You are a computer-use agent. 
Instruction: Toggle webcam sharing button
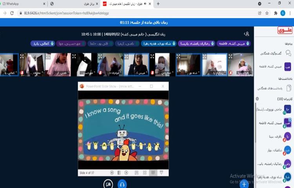tap(108, 184)
